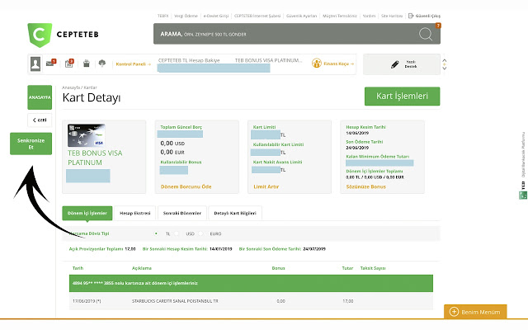
Task: Click Kontrol Paneli link
Action: [x=133, y=64]
